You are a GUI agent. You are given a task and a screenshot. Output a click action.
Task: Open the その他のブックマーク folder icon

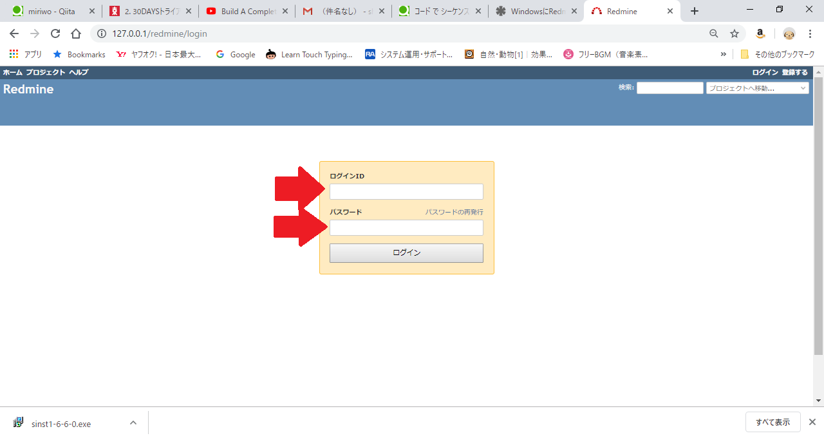[x=744, y=54]
